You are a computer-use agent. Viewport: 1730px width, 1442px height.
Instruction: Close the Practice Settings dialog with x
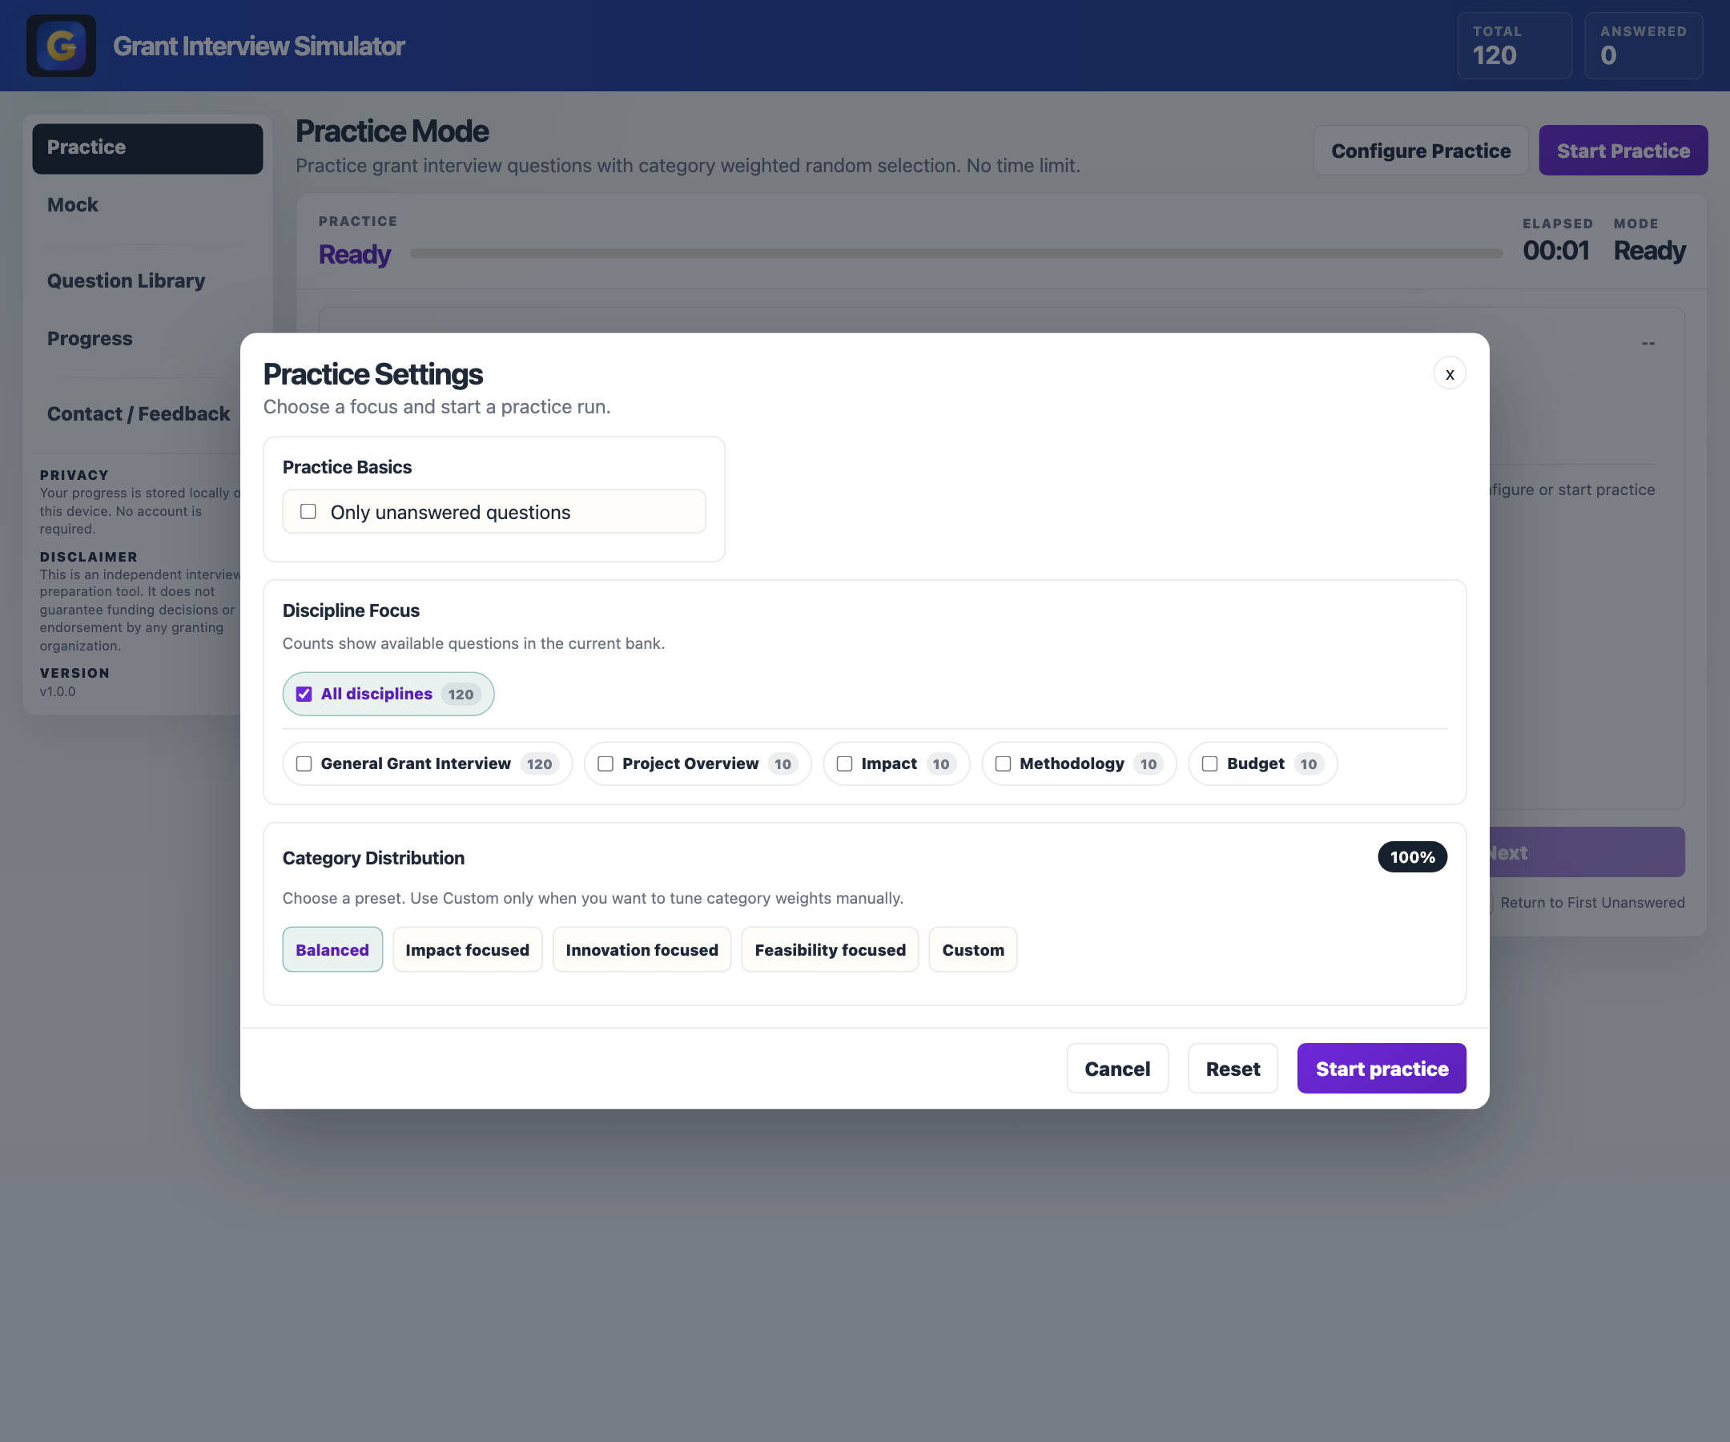point(1449,374)
